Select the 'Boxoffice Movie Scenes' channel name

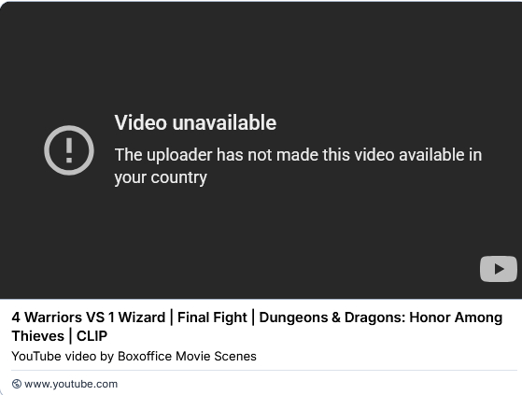click(187, 356)
